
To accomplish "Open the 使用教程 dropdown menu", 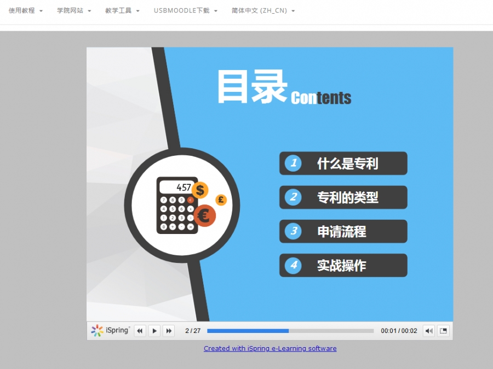I will pyautogui.click(x=26, y=10).
